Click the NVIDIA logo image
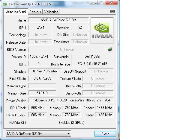Image resolution: width=192 pixels, height=140 pixels. point(102,31)
